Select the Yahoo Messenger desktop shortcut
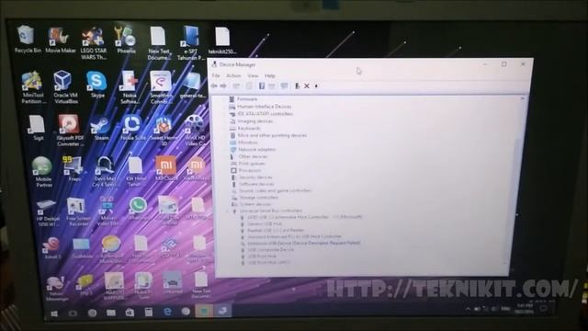The image size is (588, 331). click(56, 288)
